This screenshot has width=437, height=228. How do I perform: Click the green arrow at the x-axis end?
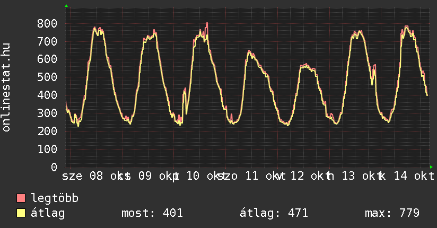(431, 167)
